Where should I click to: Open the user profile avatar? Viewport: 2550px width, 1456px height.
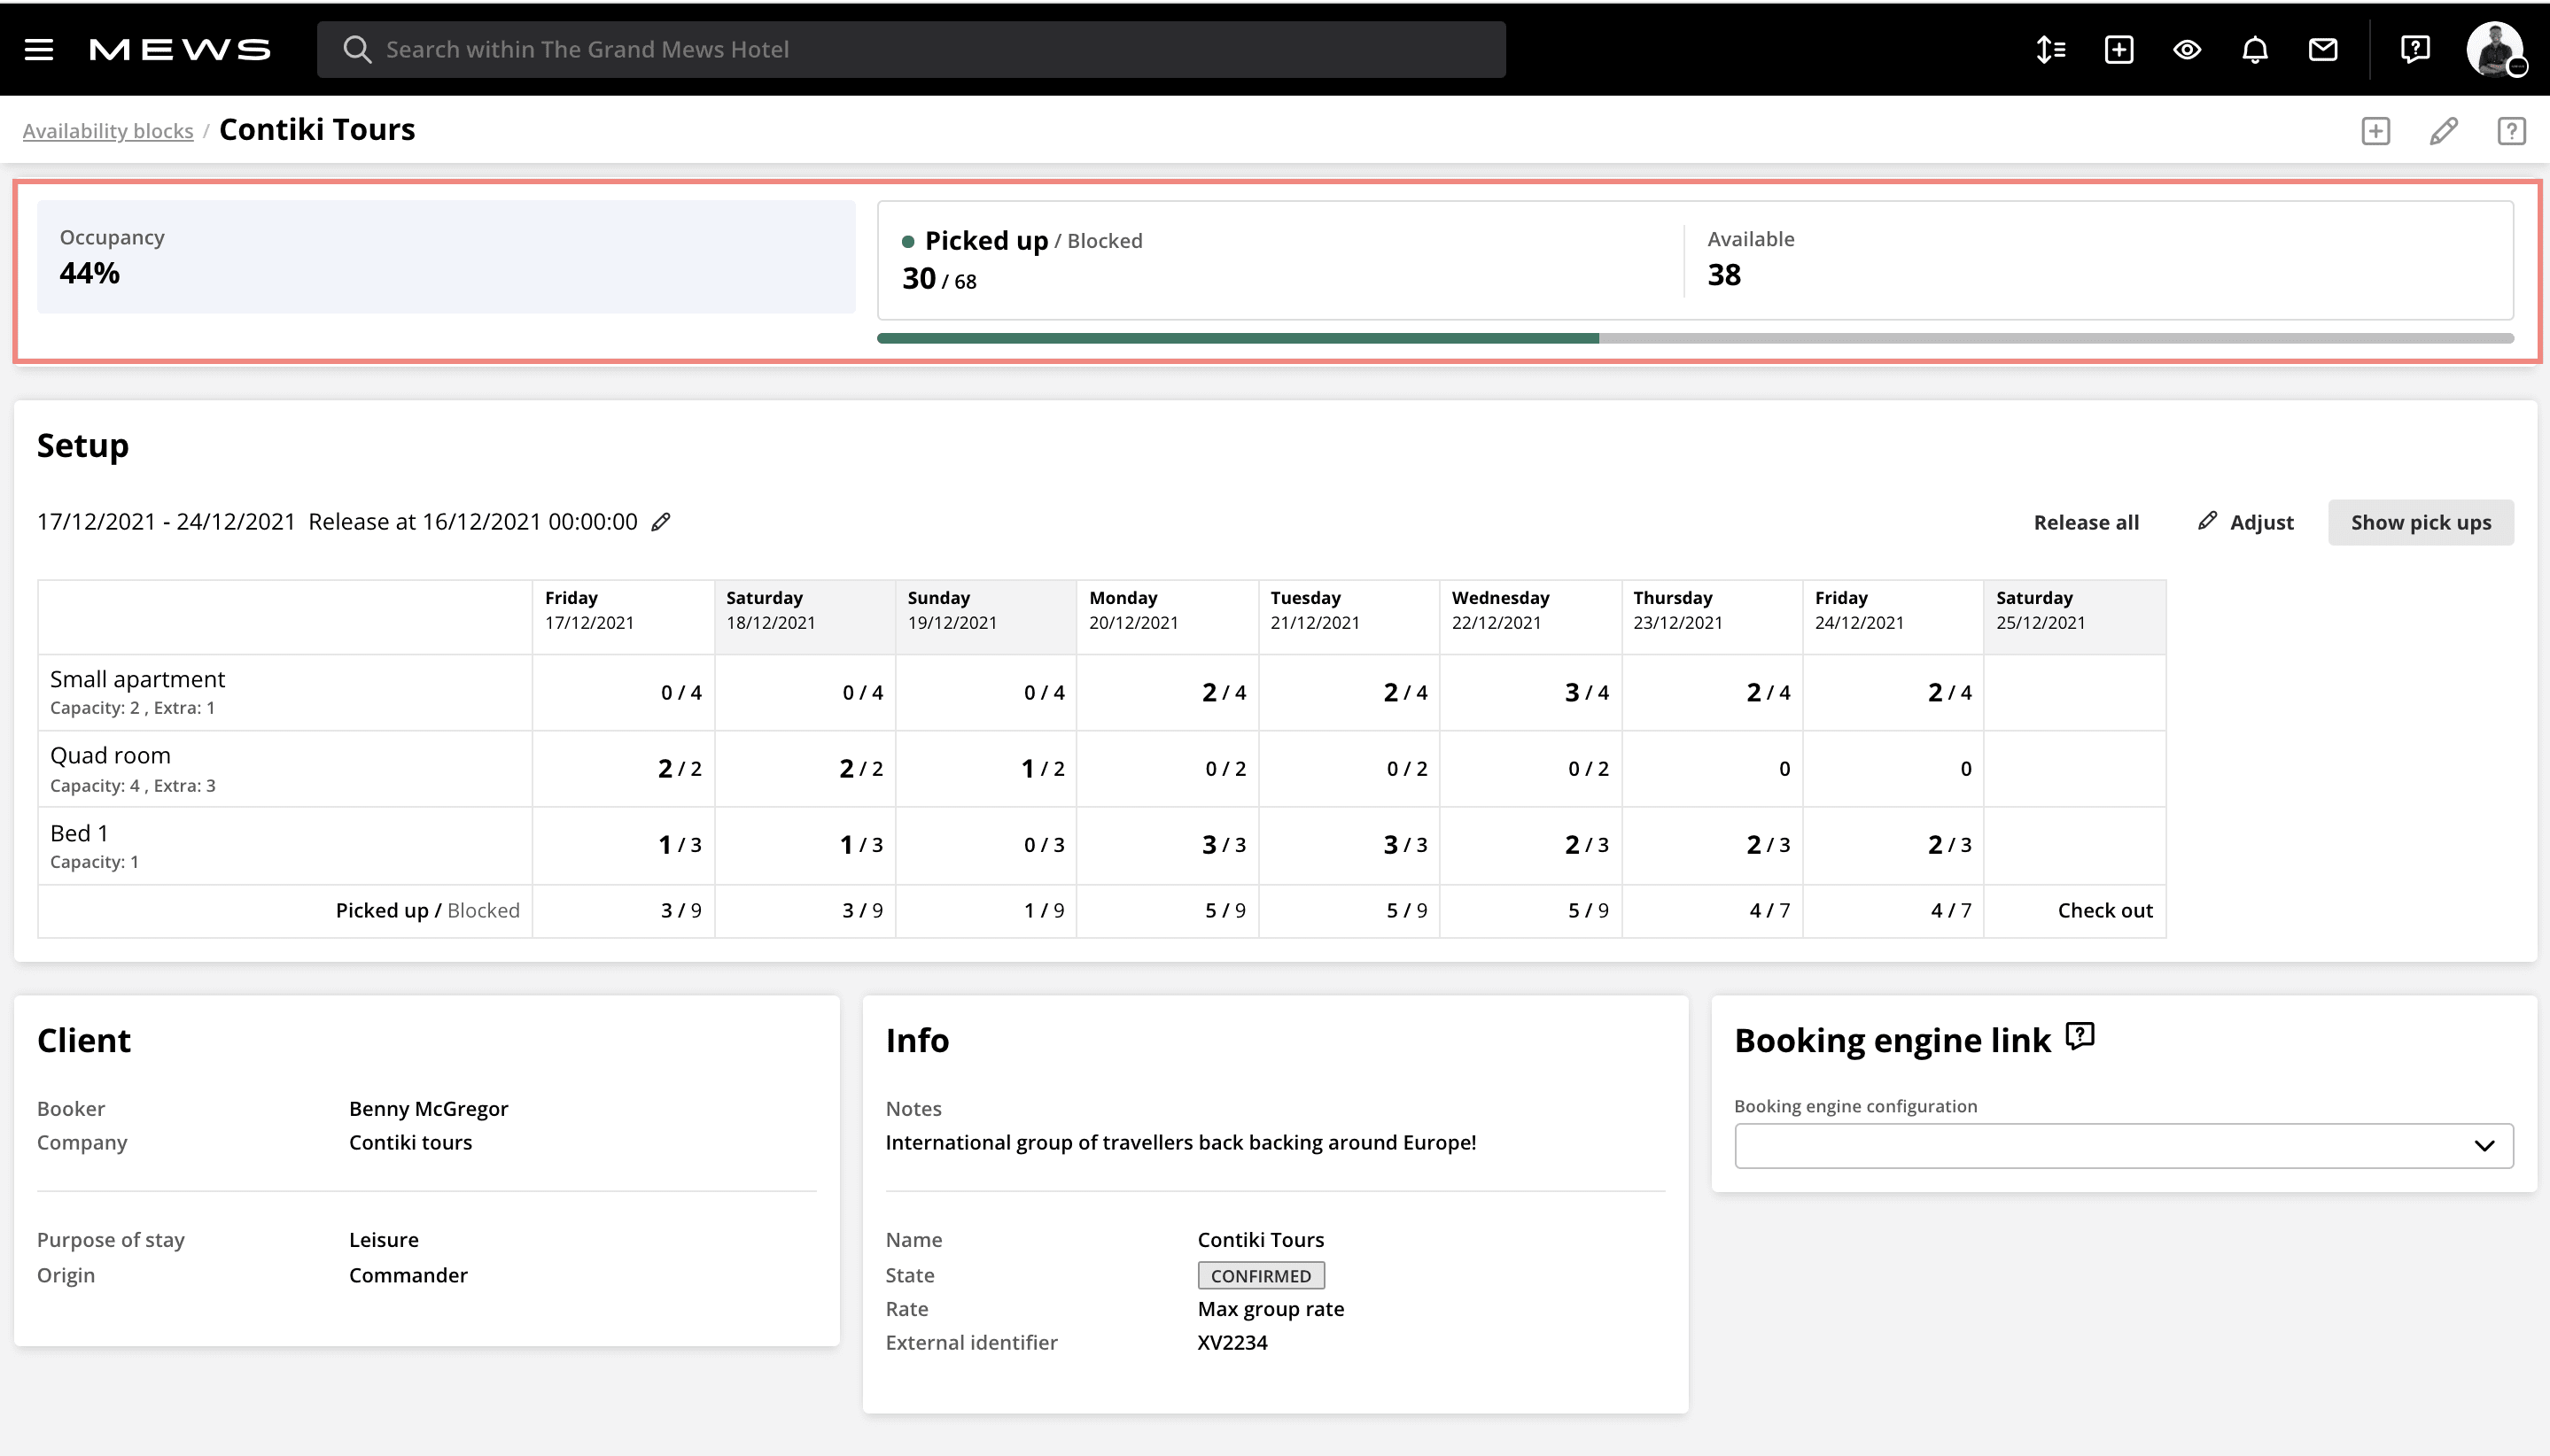[2495, 49]
